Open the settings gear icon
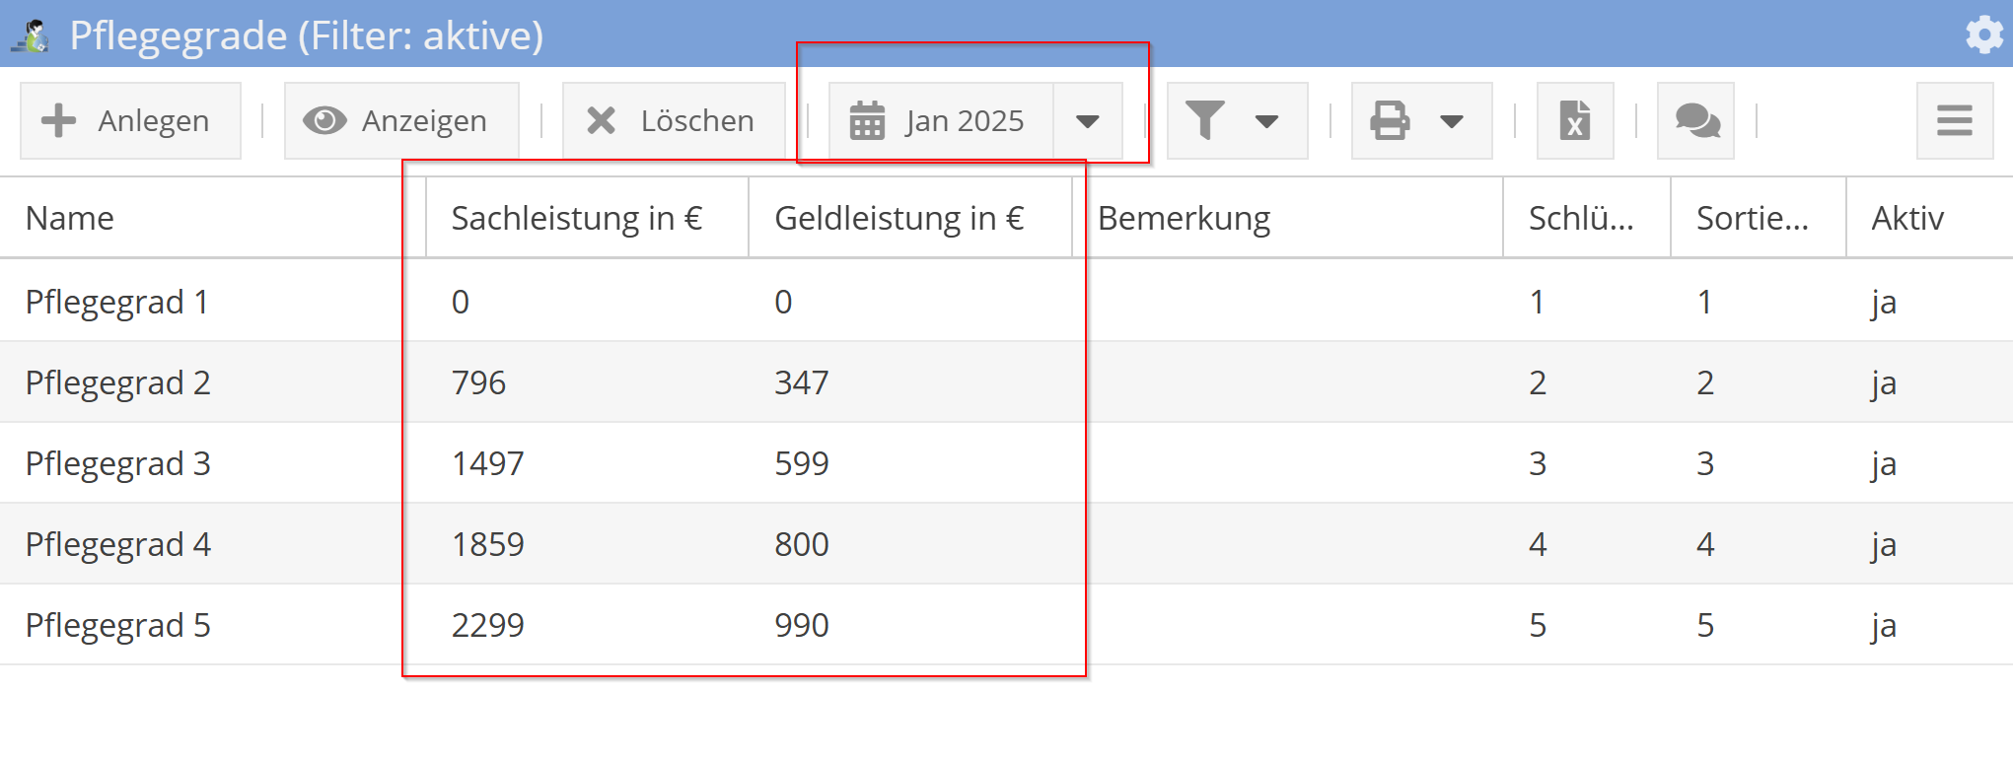This screenshot has height=760, width=2013. (x=1982, y=35)
